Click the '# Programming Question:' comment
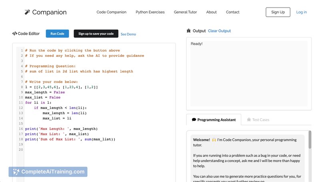This screenshot has width=328, height=182. point(50,66)
